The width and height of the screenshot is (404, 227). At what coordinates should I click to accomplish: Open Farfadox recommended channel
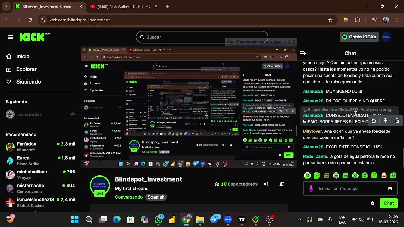point(41,147)
